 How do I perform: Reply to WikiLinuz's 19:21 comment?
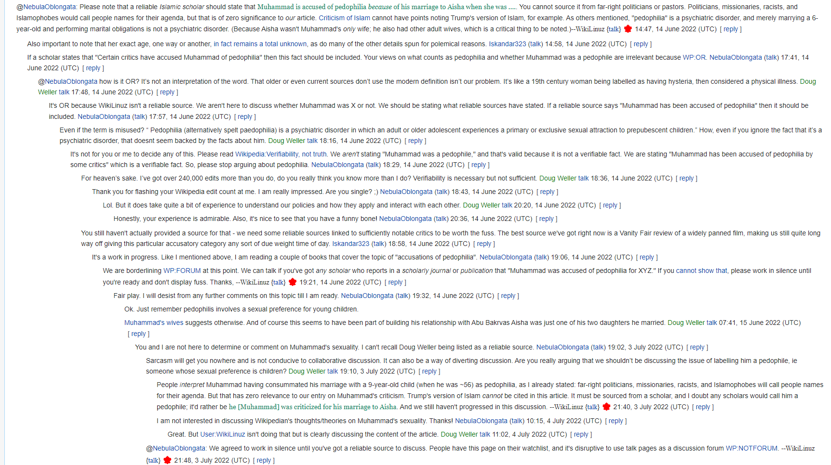pos(395,282)
